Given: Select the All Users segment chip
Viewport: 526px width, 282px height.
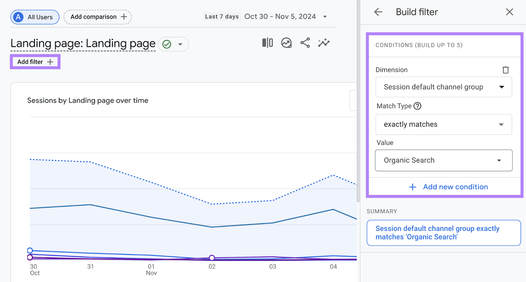Looking at the screenshot, I should tap(35, 17).
